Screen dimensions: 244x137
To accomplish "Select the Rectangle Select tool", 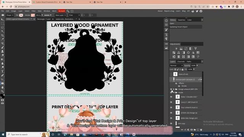I will (x=2, y=24).
